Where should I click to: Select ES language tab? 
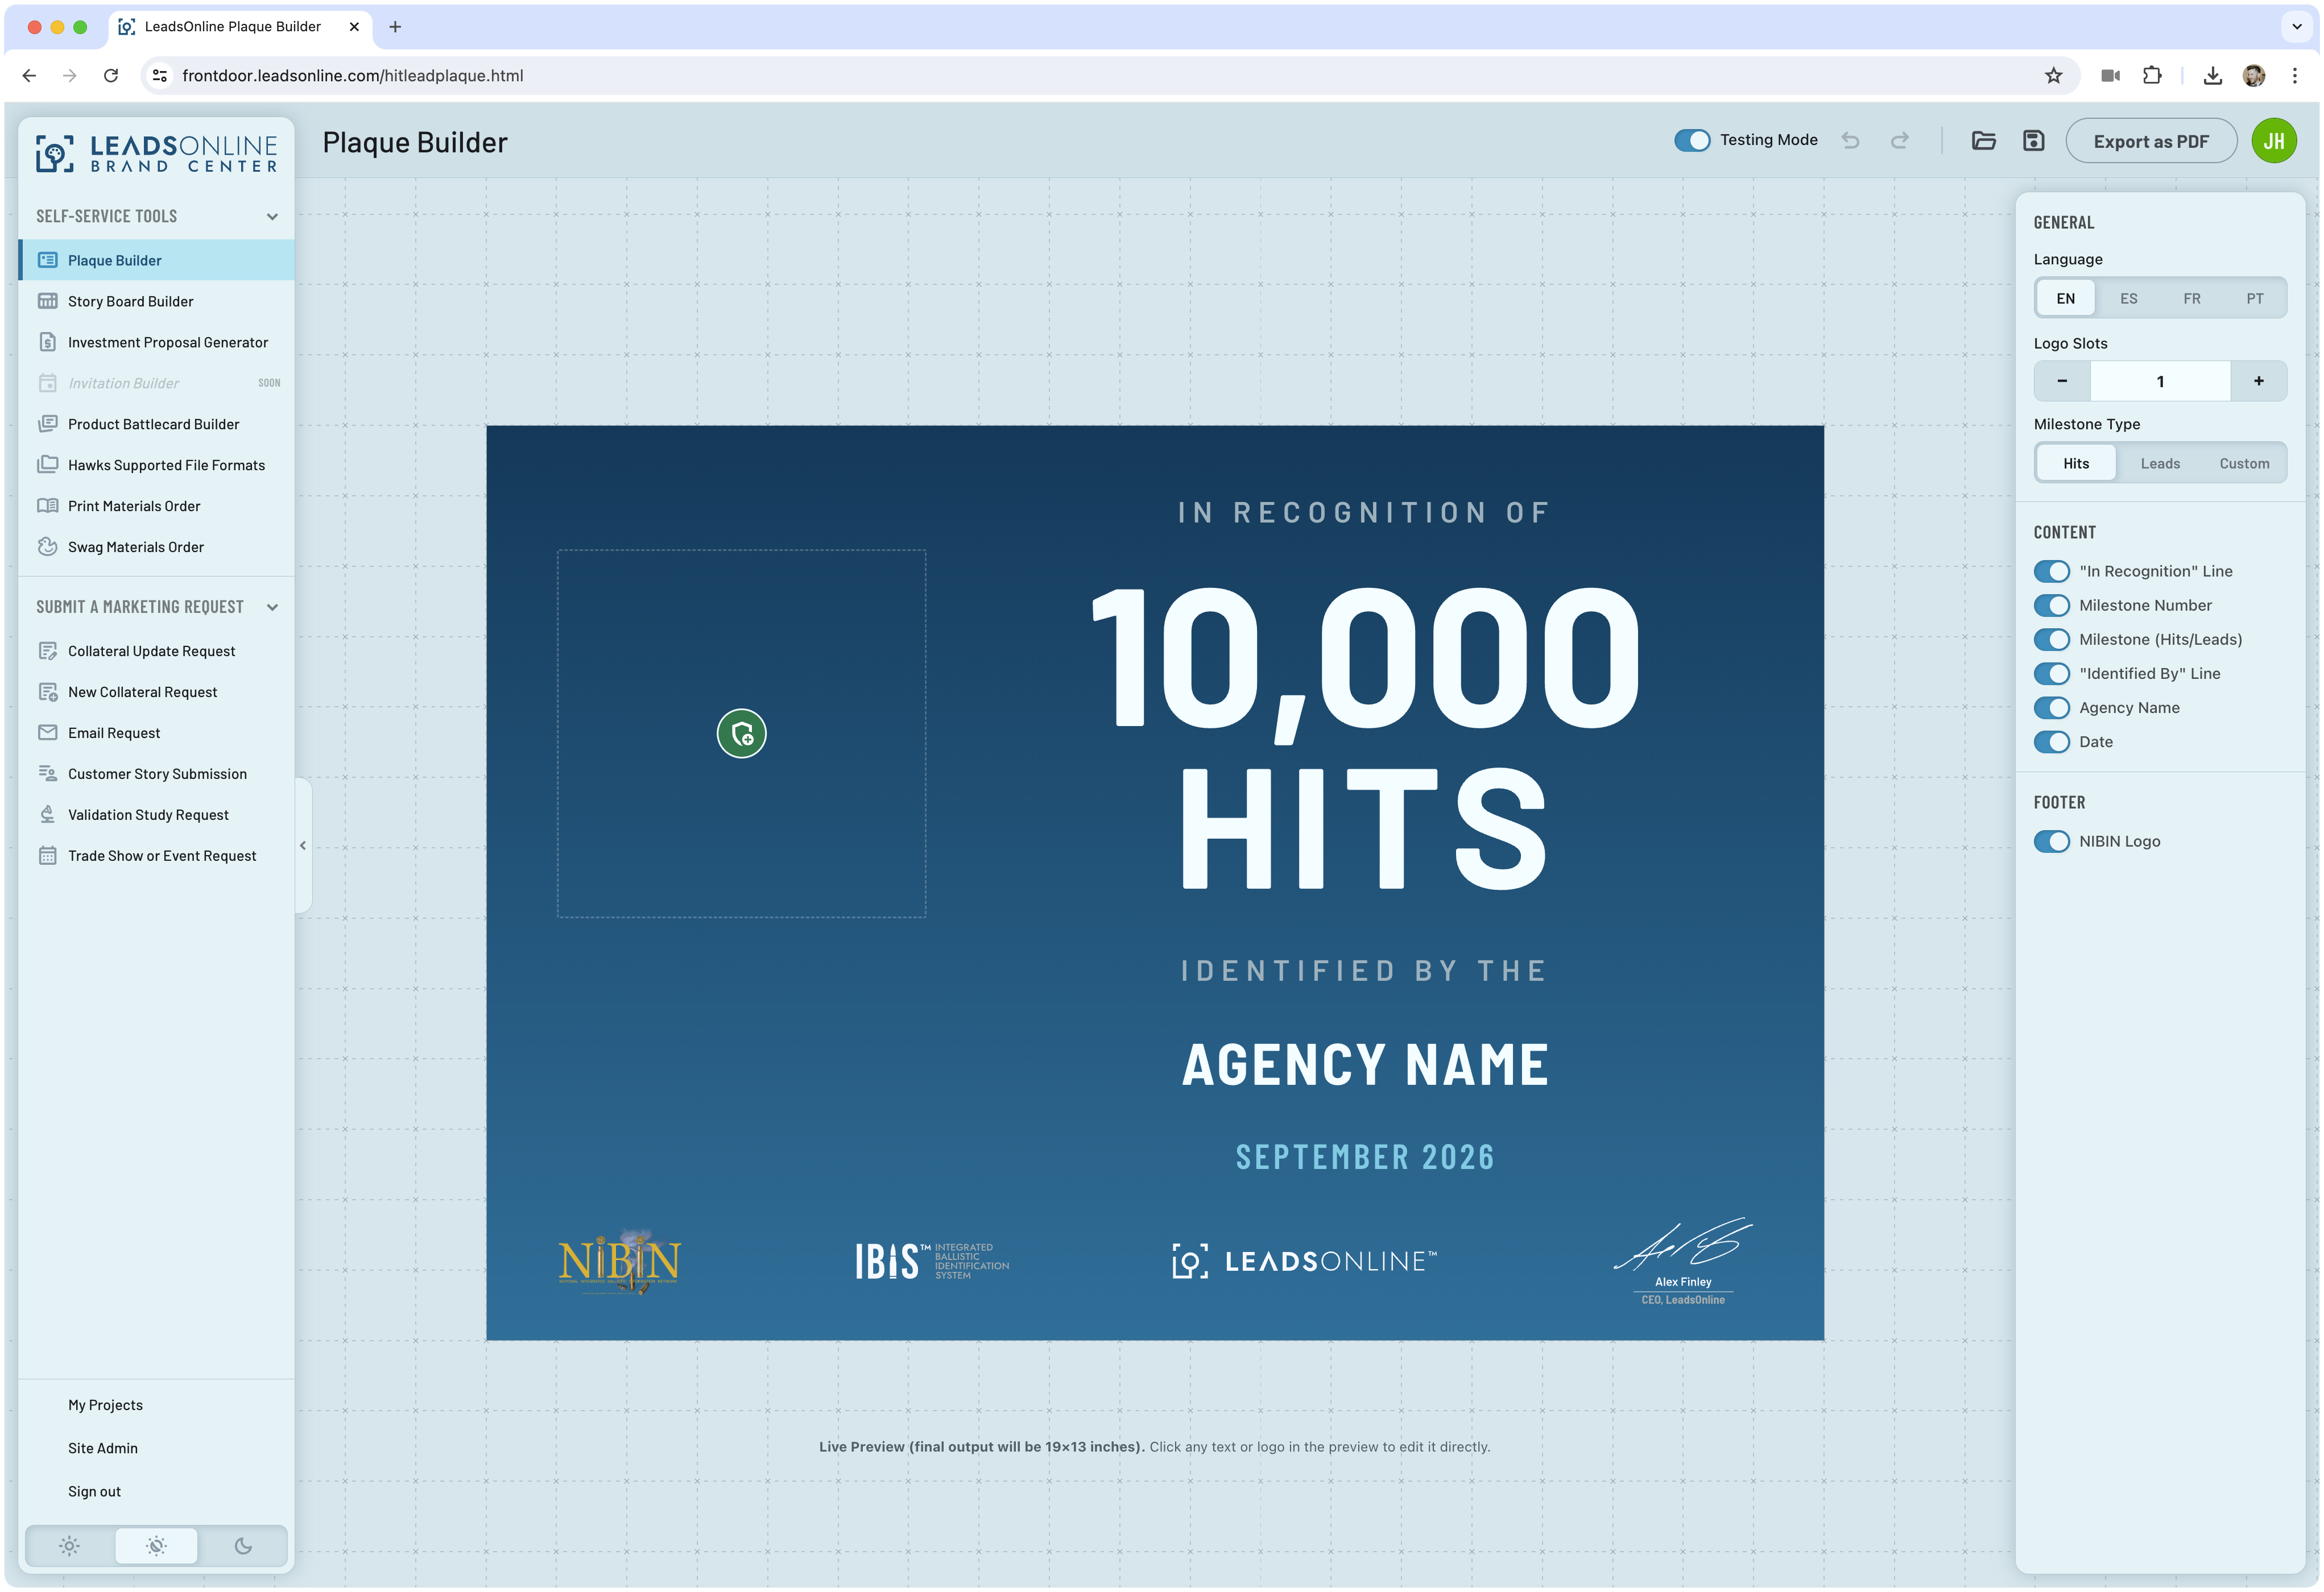(2128, 299)
